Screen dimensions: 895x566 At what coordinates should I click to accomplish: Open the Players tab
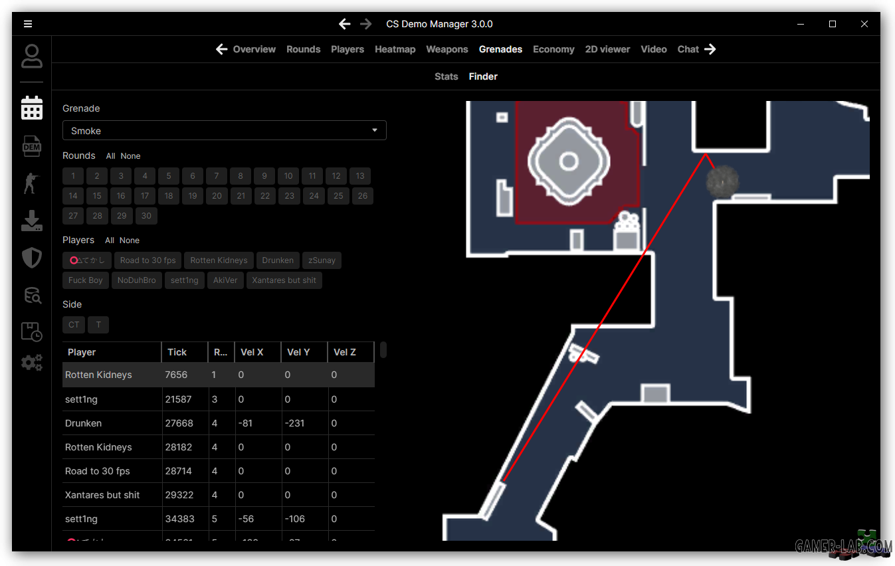coord(348,49)
